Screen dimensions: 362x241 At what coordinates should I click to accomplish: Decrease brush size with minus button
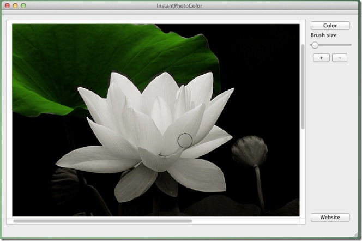339,58
